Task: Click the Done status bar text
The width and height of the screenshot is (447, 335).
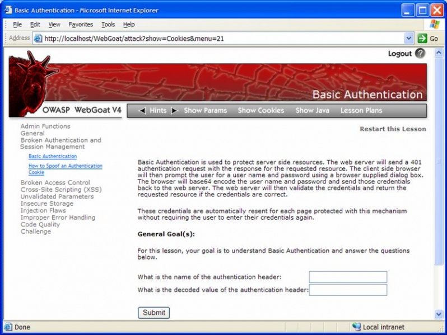Action: 22,327
